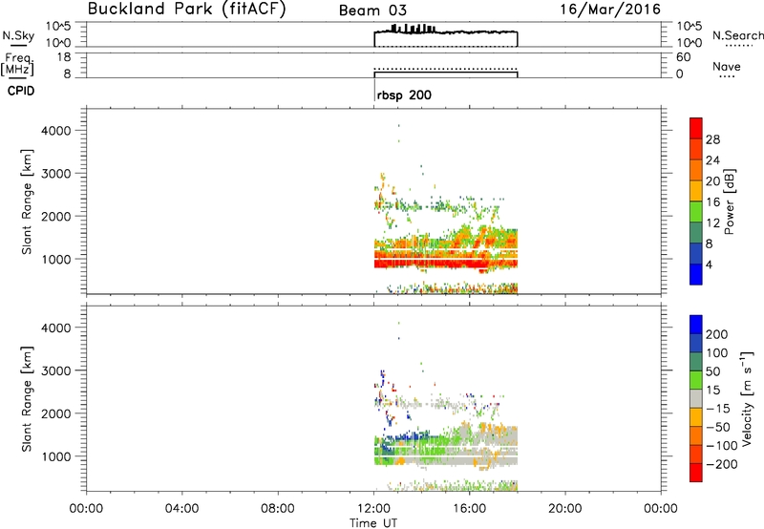Click the '4000' tick in the power panel

pos(56,131)
